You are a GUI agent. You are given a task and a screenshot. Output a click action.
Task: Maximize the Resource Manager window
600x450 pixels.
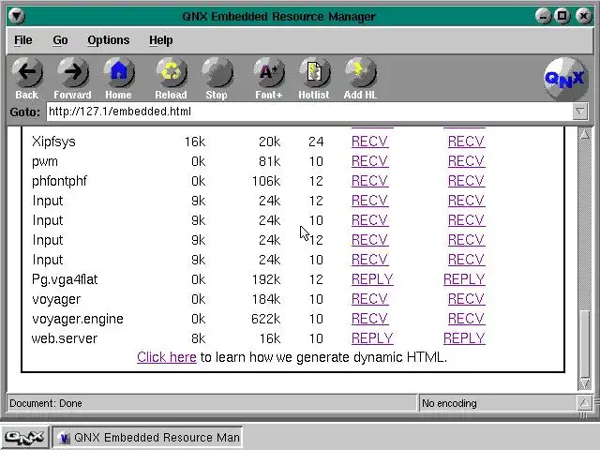(562, 16)
